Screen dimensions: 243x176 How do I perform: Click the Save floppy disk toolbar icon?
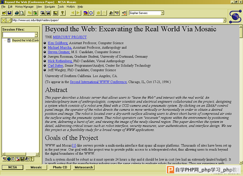(x=9, y=13)
